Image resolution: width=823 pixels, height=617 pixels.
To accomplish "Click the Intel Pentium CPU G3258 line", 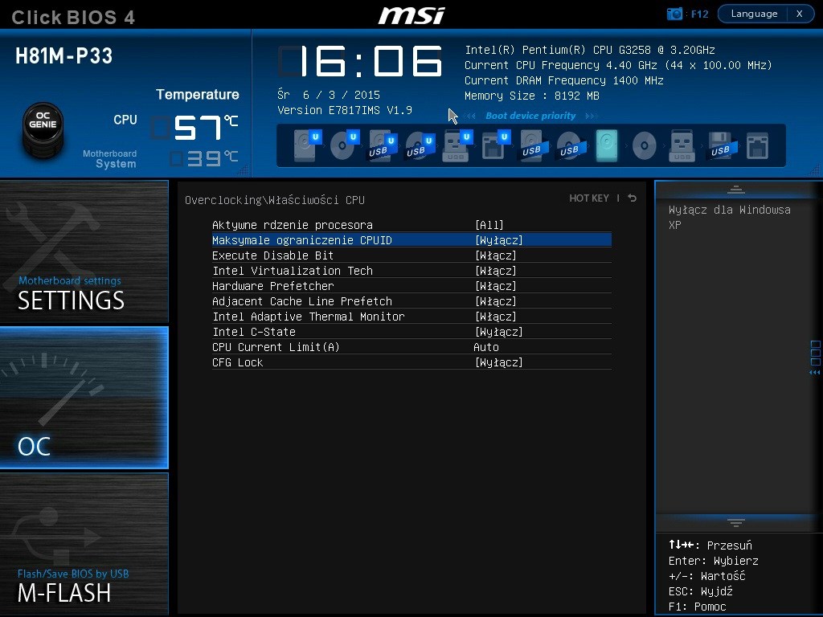I will point(589,50).
